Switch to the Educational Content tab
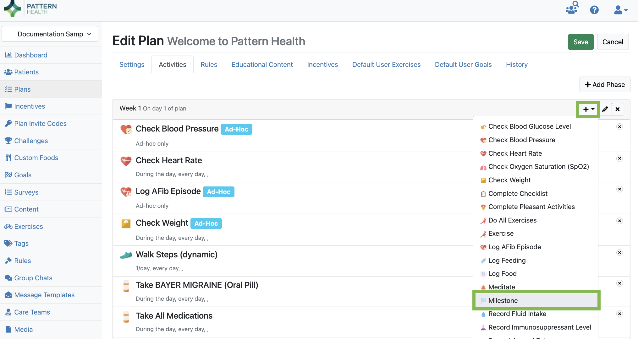The image size is (638, 339). click(x=262, y=65)
